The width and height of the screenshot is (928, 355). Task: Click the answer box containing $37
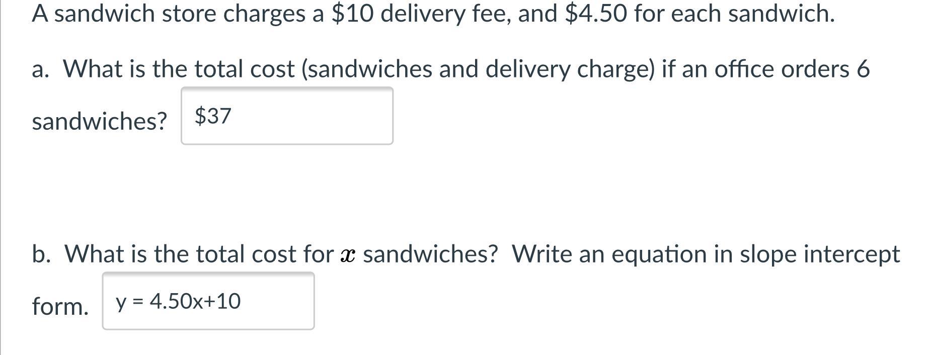287,116
